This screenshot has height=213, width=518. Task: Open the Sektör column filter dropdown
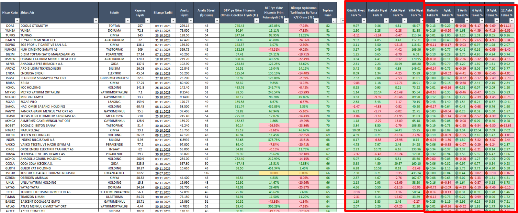(x=127, y=21)
